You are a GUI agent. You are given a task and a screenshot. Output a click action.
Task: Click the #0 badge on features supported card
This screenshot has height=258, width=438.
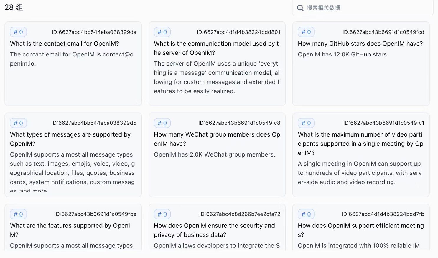pyautogui.click(x=18, y=214)
